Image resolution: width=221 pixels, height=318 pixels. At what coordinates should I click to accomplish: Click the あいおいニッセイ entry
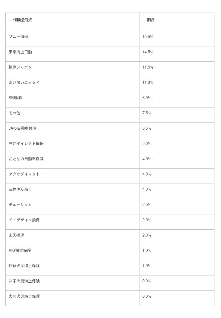(x=24, y=83)
